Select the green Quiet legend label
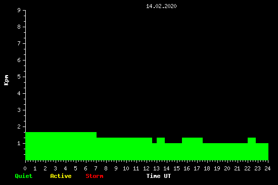 tap(24, 176)
